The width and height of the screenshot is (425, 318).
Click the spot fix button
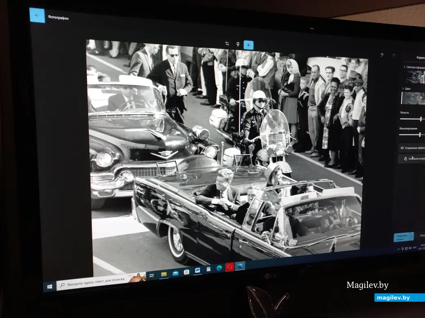[x=412, y=159]
